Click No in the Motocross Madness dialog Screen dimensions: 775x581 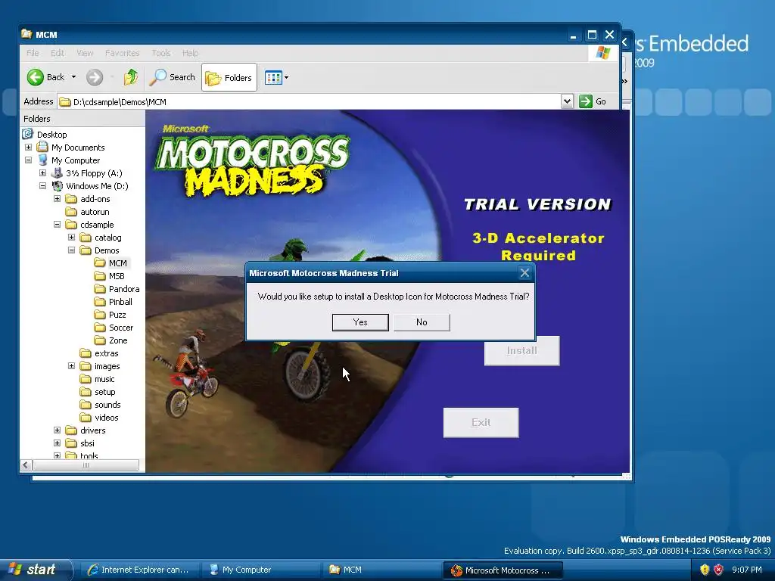(422, 322)
